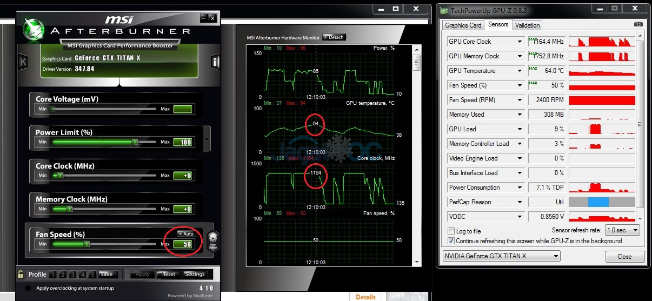This screenshot has height=301, width=652.
Task: Take a GPU-Z screenshot with the camera icon
Action: coord(638,25)
